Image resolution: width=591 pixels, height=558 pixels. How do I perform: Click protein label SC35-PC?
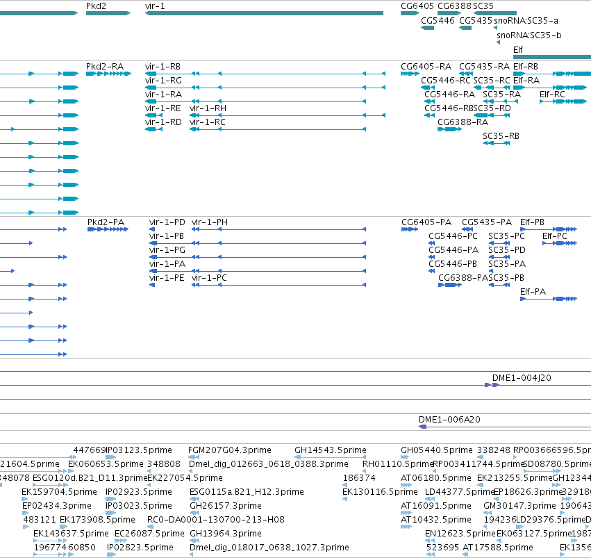(x=506, y=236)
